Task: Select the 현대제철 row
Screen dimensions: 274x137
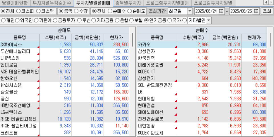Action: click(202, 99)
